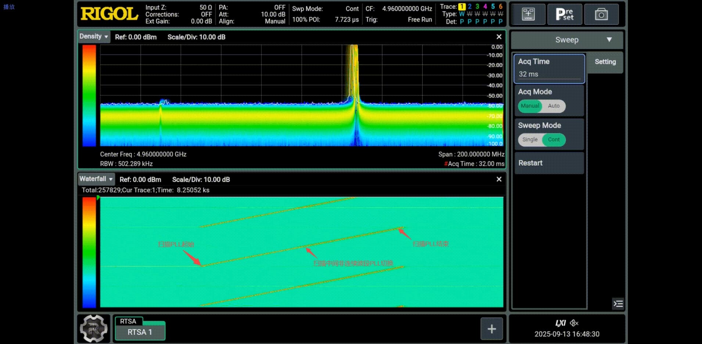Image resolution: width=702 pixels, height=344 pixels.
Task: Open the Waterfall view type dropdown
Action: [96, 179]
